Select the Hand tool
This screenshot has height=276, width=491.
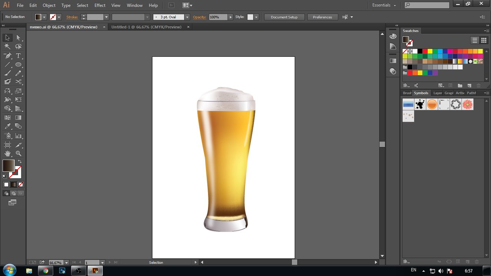tap(7, 154)
